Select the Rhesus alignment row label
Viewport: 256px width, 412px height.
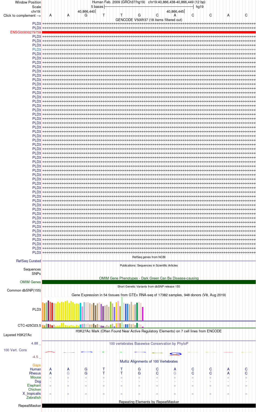coord(35,373)
